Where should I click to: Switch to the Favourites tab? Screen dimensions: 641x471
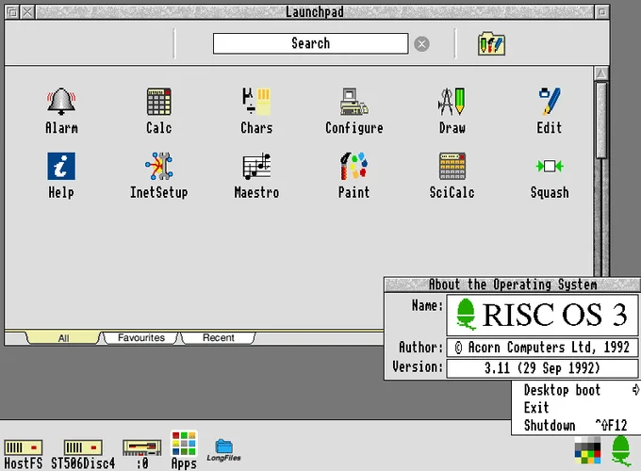coord(141,338)
